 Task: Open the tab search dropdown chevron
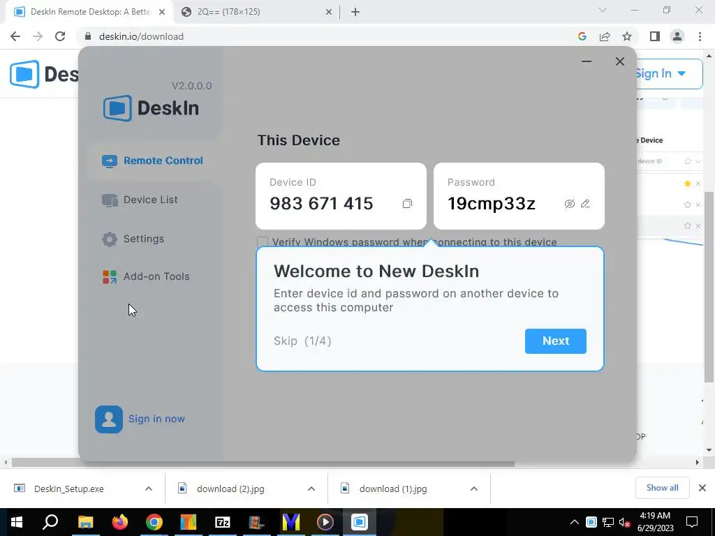[603, 10]
